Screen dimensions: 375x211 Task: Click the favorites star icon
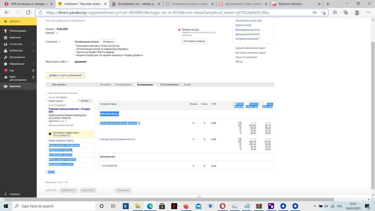click(323, 13)
